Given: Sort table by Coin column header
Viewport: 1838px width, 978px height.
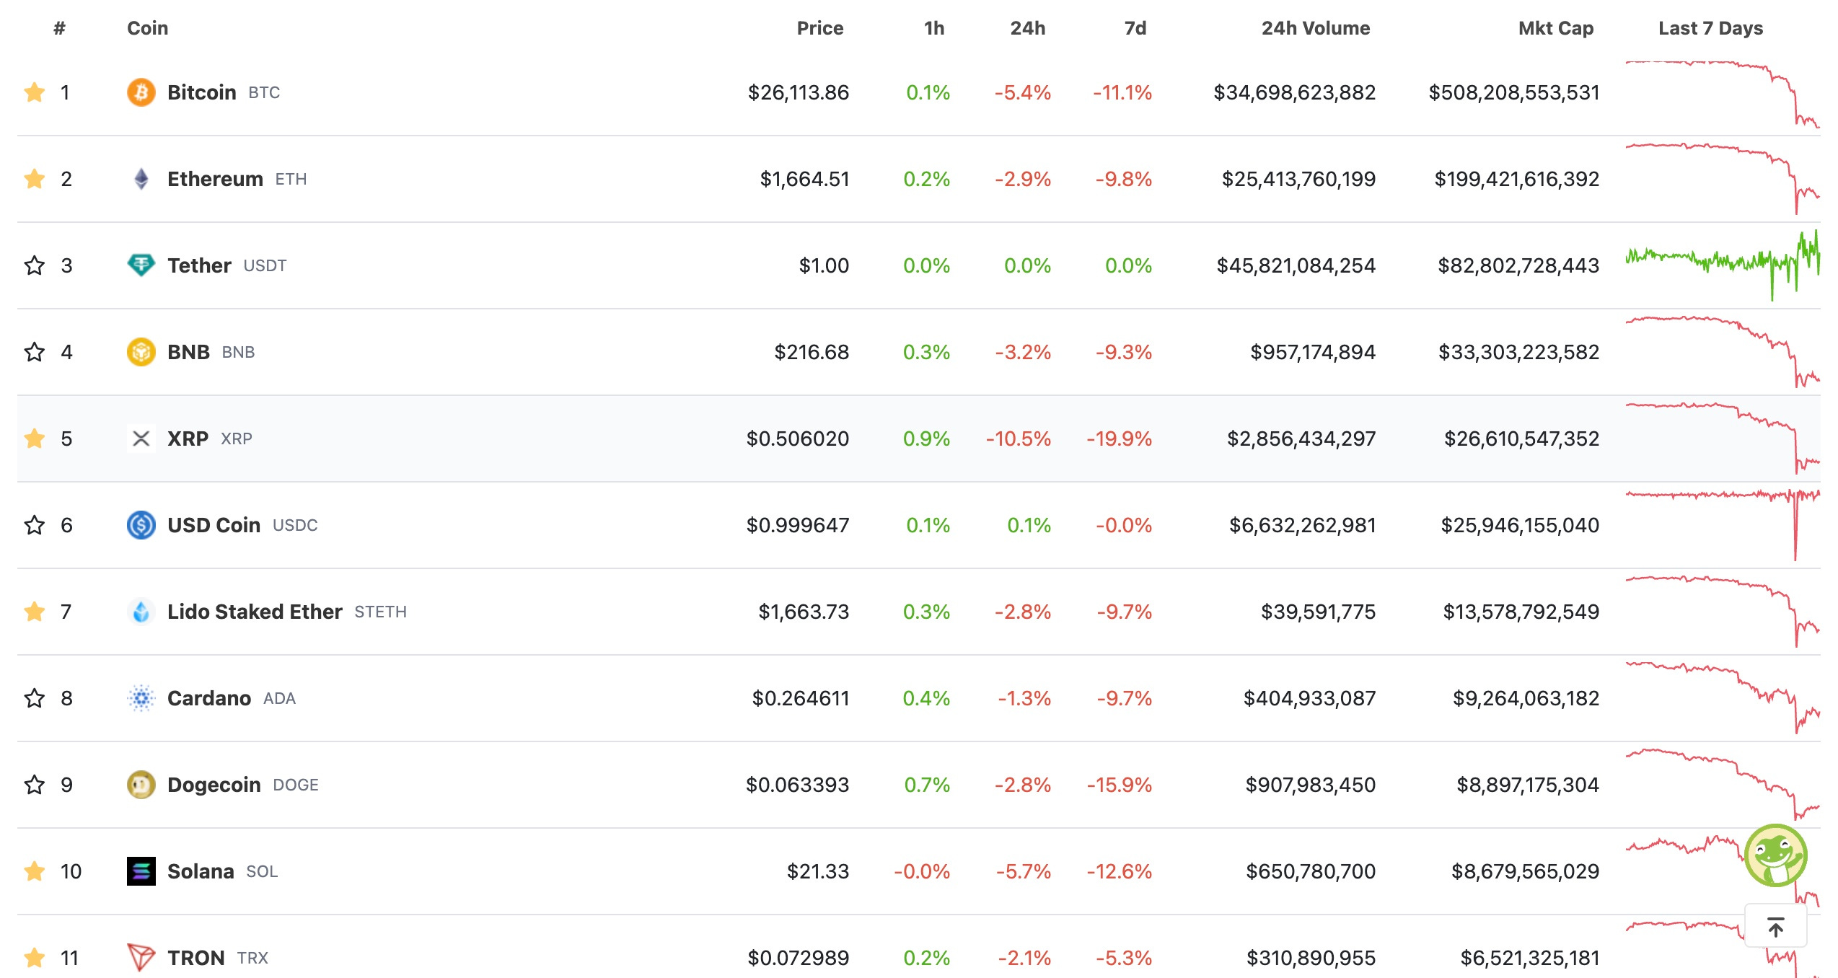Looking at the screenshot, I should pos(148,28).
